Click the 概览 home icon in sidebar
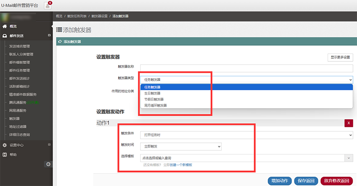 [x=5, y=26]
